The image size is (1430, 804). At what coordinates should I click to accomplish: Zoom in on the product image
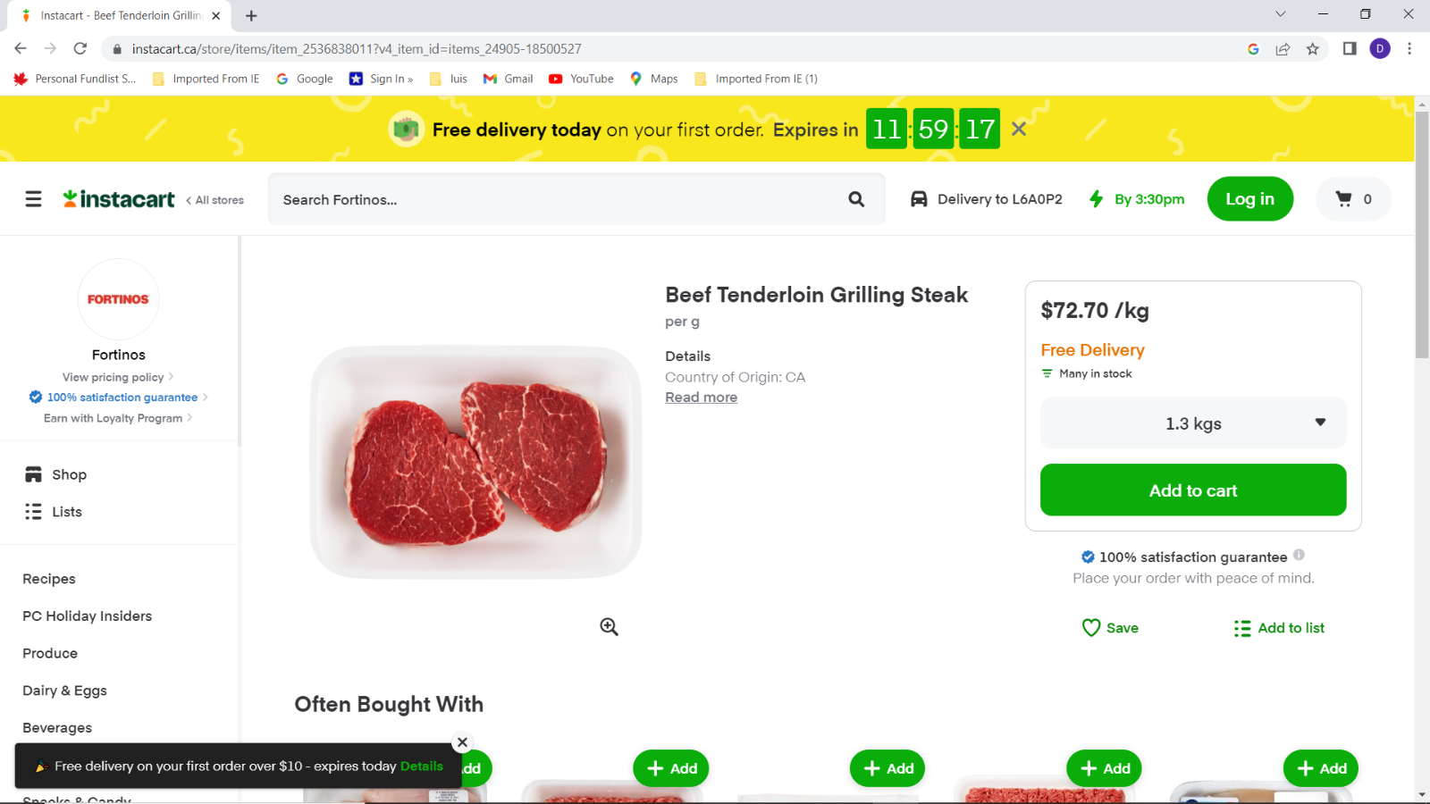click(x=609, y=627)
